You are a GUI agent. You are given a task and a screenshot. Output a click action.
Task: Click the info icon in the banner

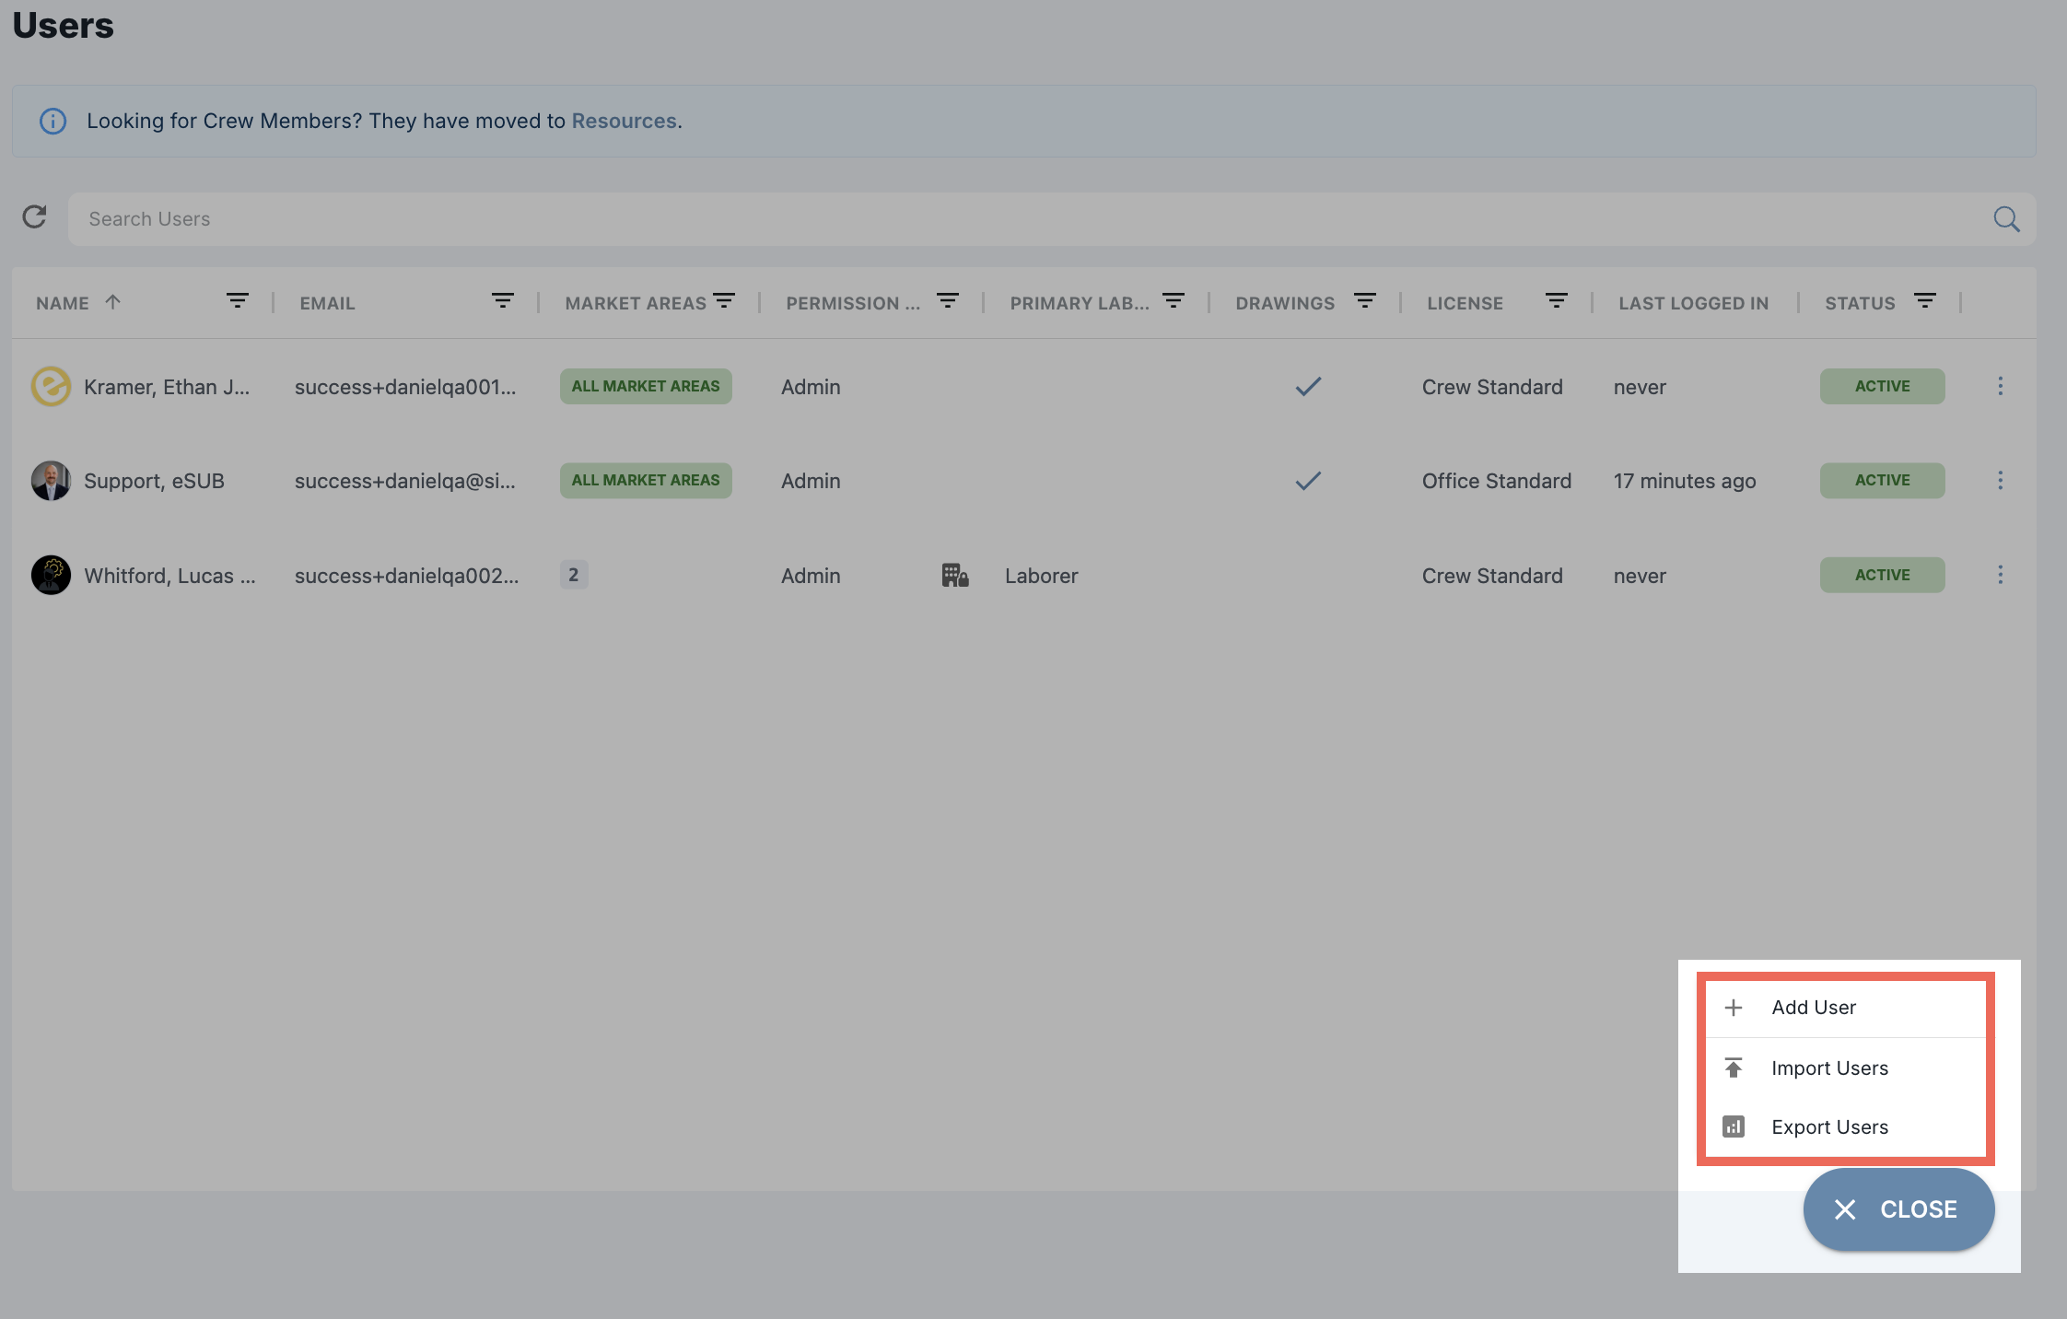click(x=53, y=121)
